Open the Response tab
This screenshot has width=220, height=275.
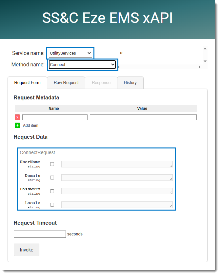coord(101,83)
